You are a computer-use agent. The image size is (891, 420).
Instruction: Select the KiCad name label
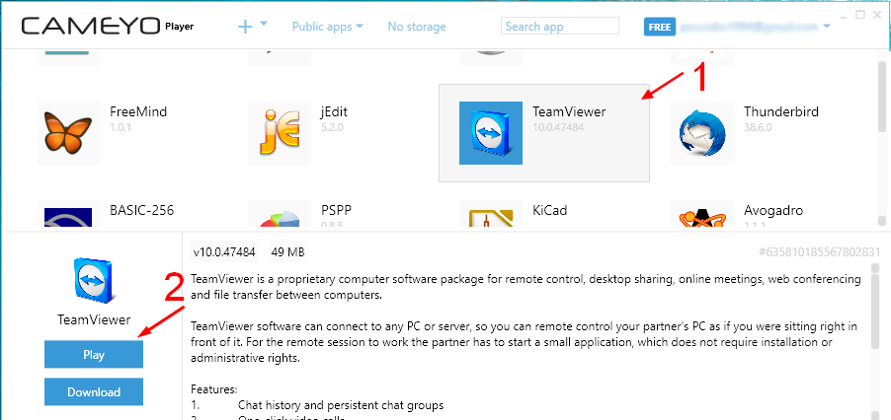pos(550,210)
